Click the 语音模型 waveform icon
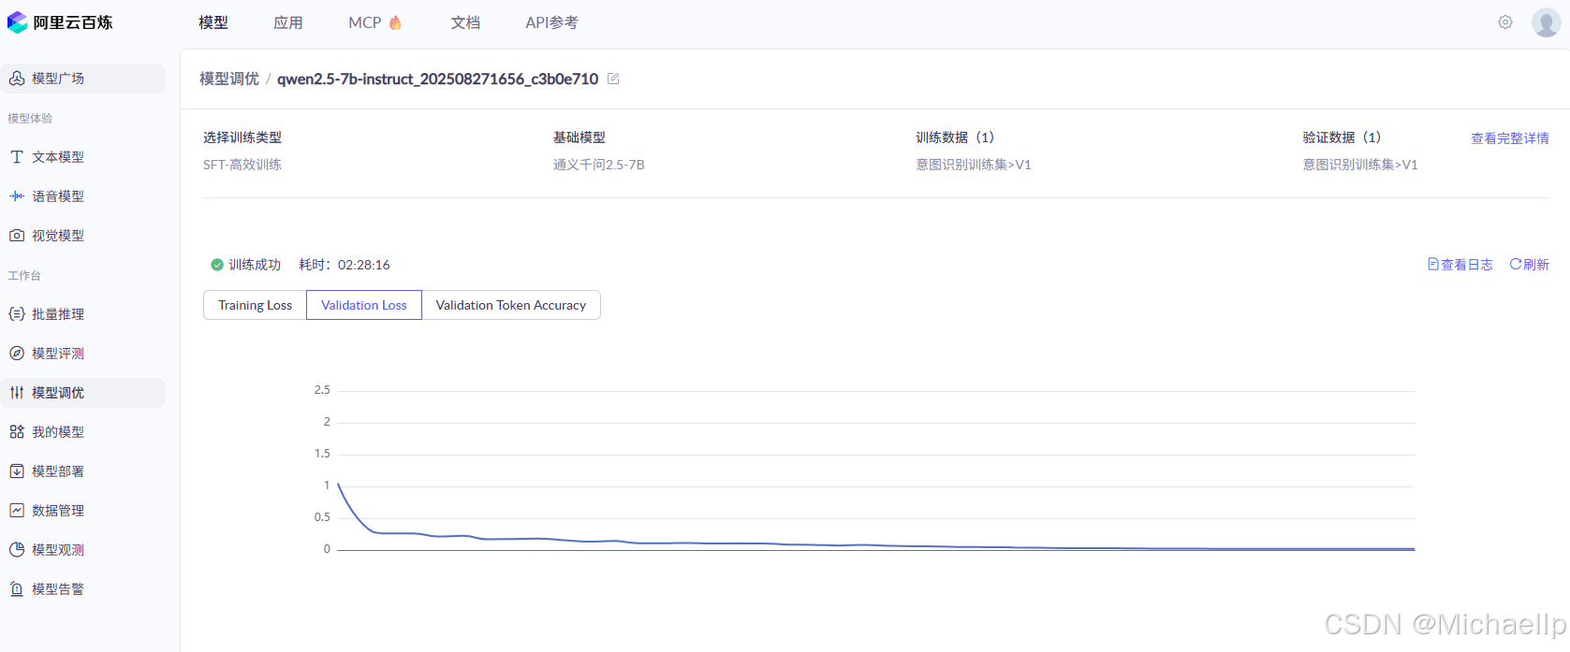Screen dimensions: 1570x652 tap(17, 196)
